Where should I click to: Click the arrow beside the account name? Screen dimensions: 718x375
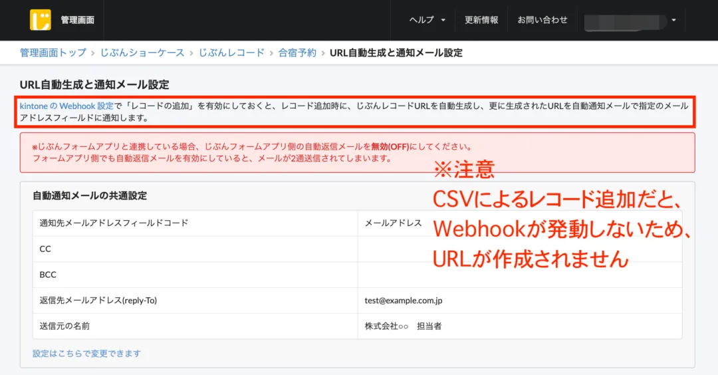tap(673, 20)
